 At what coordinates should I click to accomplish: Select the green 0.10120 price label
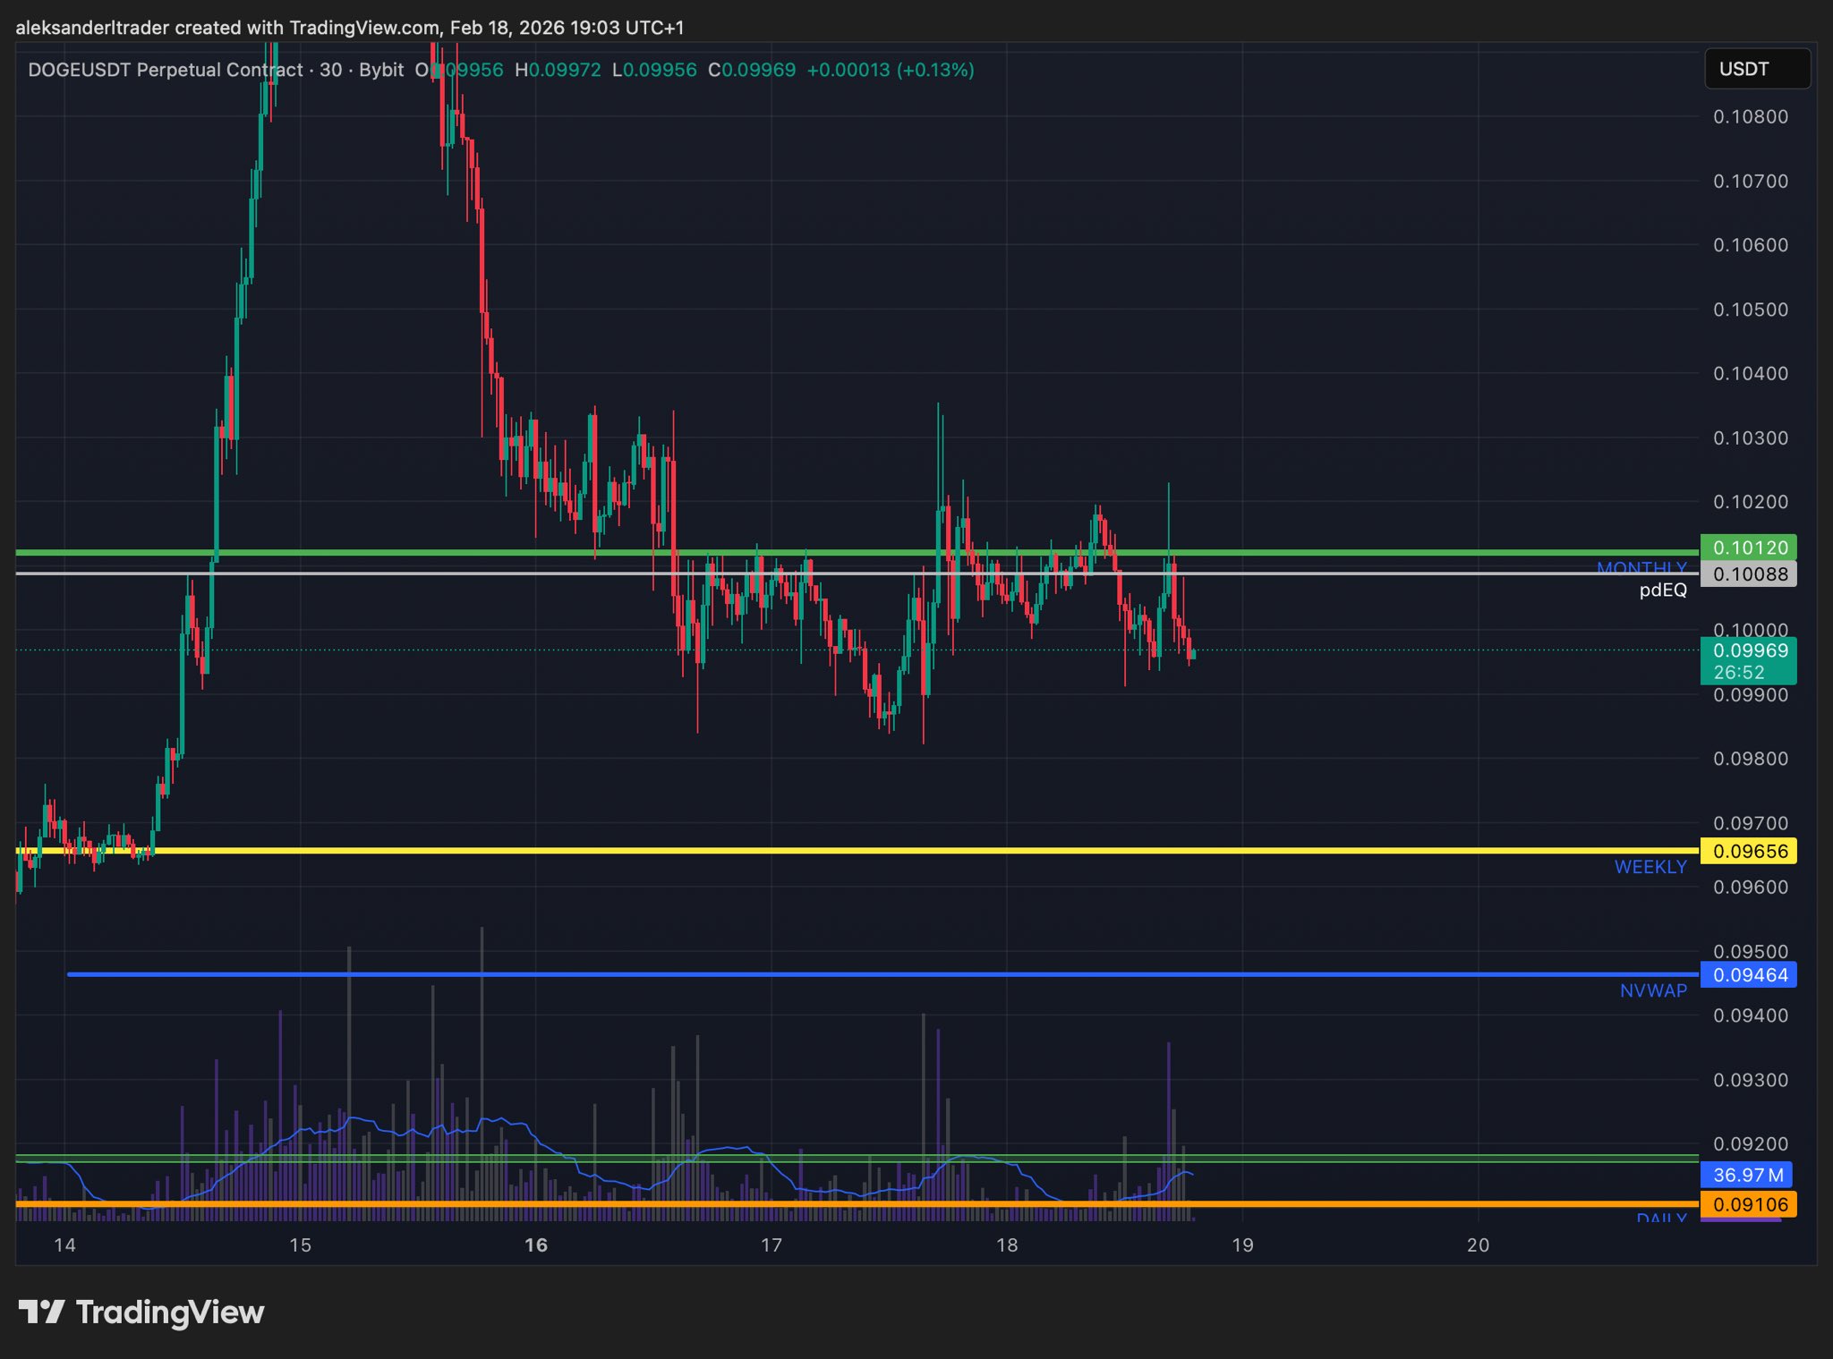(x=1749, y=548)
